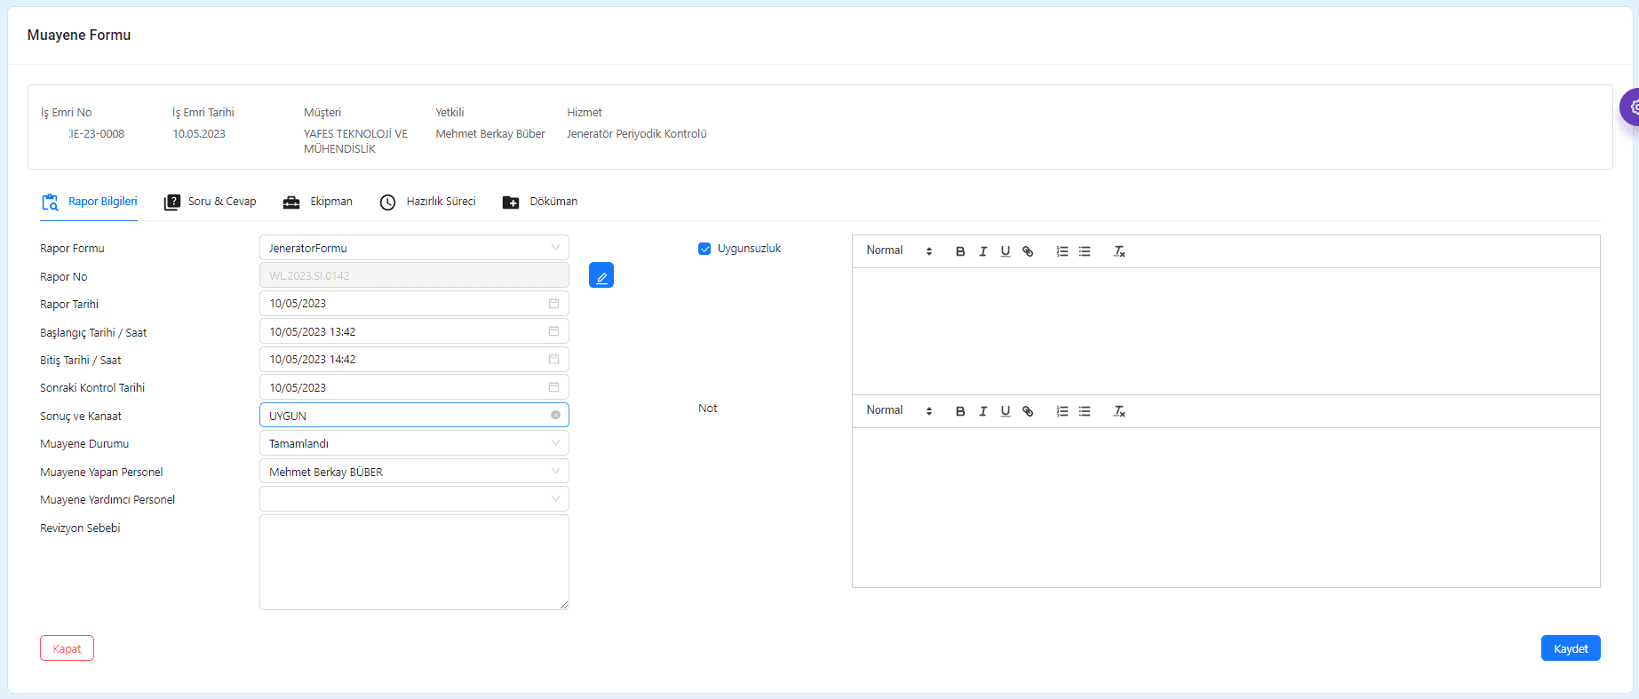The image size is (1639, 699).
Task: Apply bullet list in the Not editor
Action: point(1085,411)
